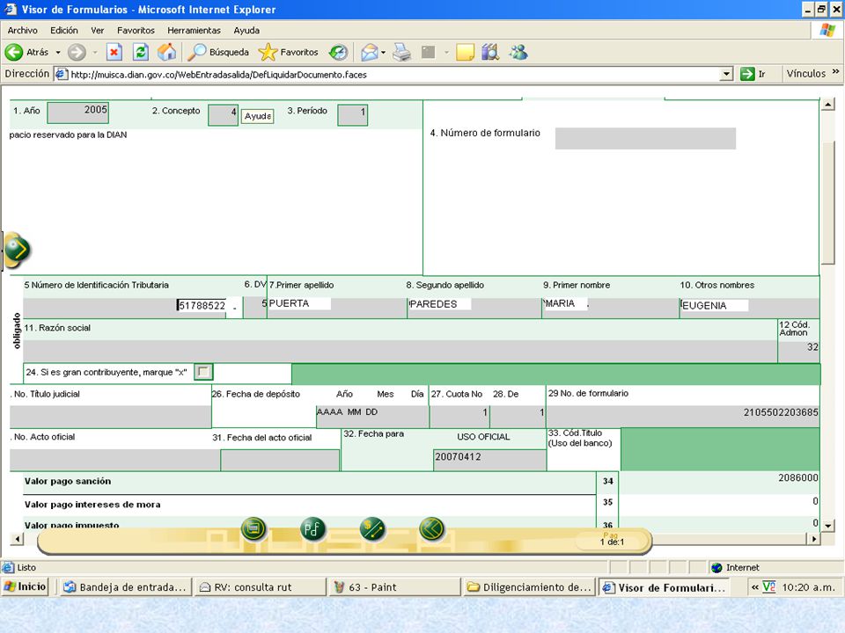Screen dimensions: 845x633
Task: Open the Forward history dropdown arrow
Action: [95, 52]
